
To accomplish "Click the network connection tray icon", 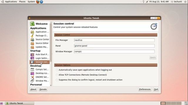I will (147, 2).
